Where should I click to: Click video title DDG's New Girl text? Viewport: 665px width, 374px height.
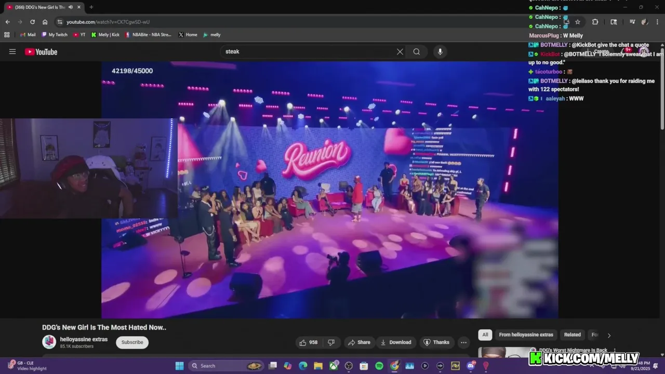(104, 327)
